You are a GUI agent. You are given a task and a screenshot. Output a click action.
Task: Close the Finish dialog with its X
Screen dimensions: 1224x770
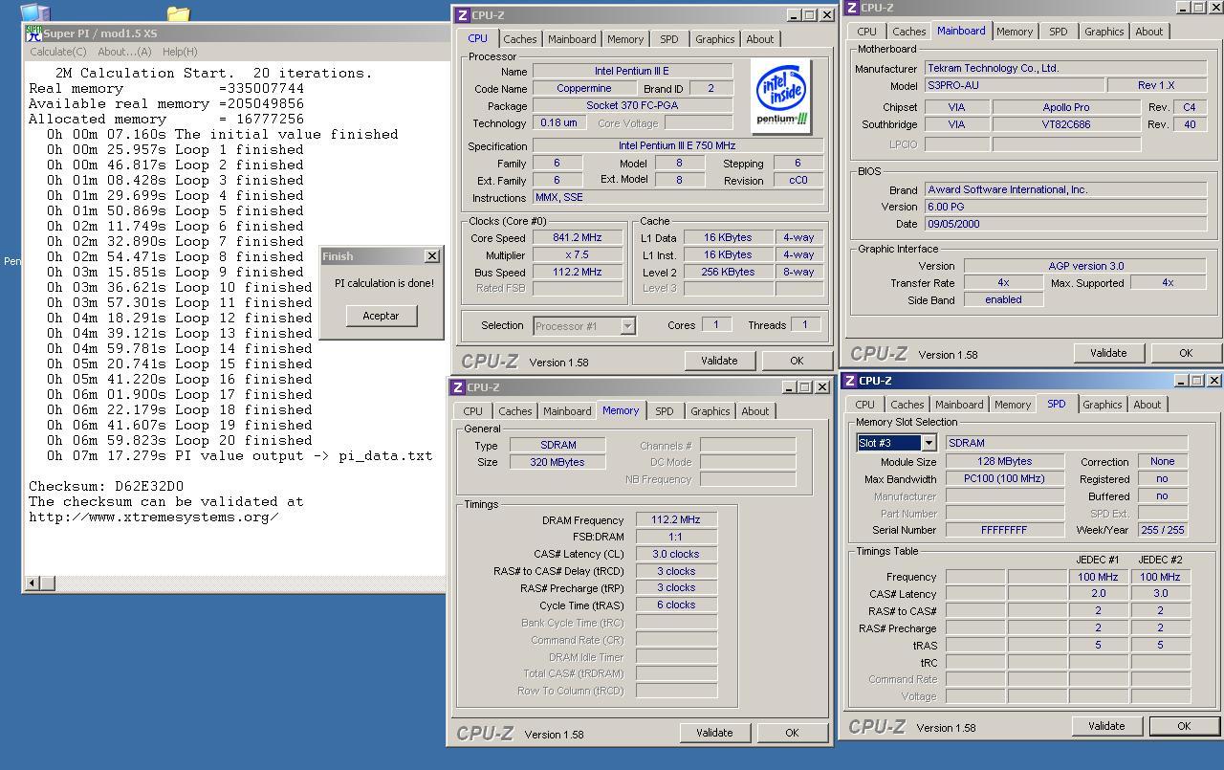pyautogui.click(x=431, y=256)
